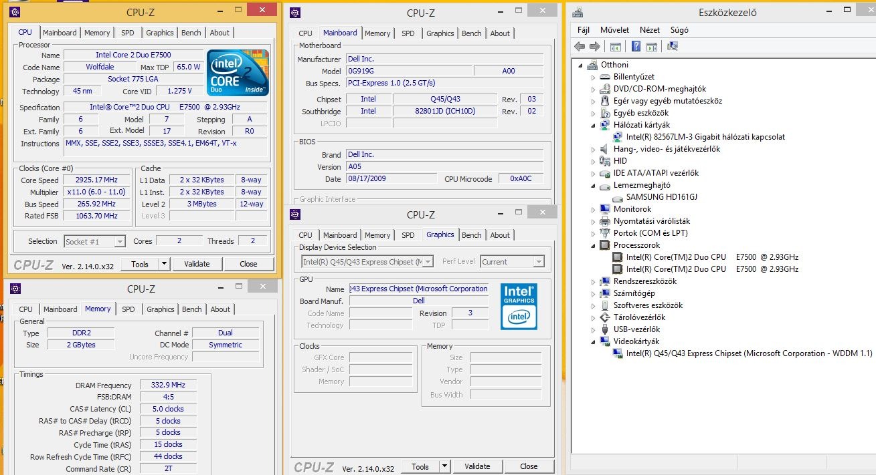Expand the Számítógép node
The width and height of the screenshot is (876, 475).
click(x=593, y=293)
